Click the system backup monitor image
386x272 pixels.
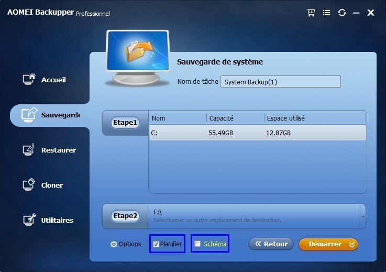click(x=138, y=58)
